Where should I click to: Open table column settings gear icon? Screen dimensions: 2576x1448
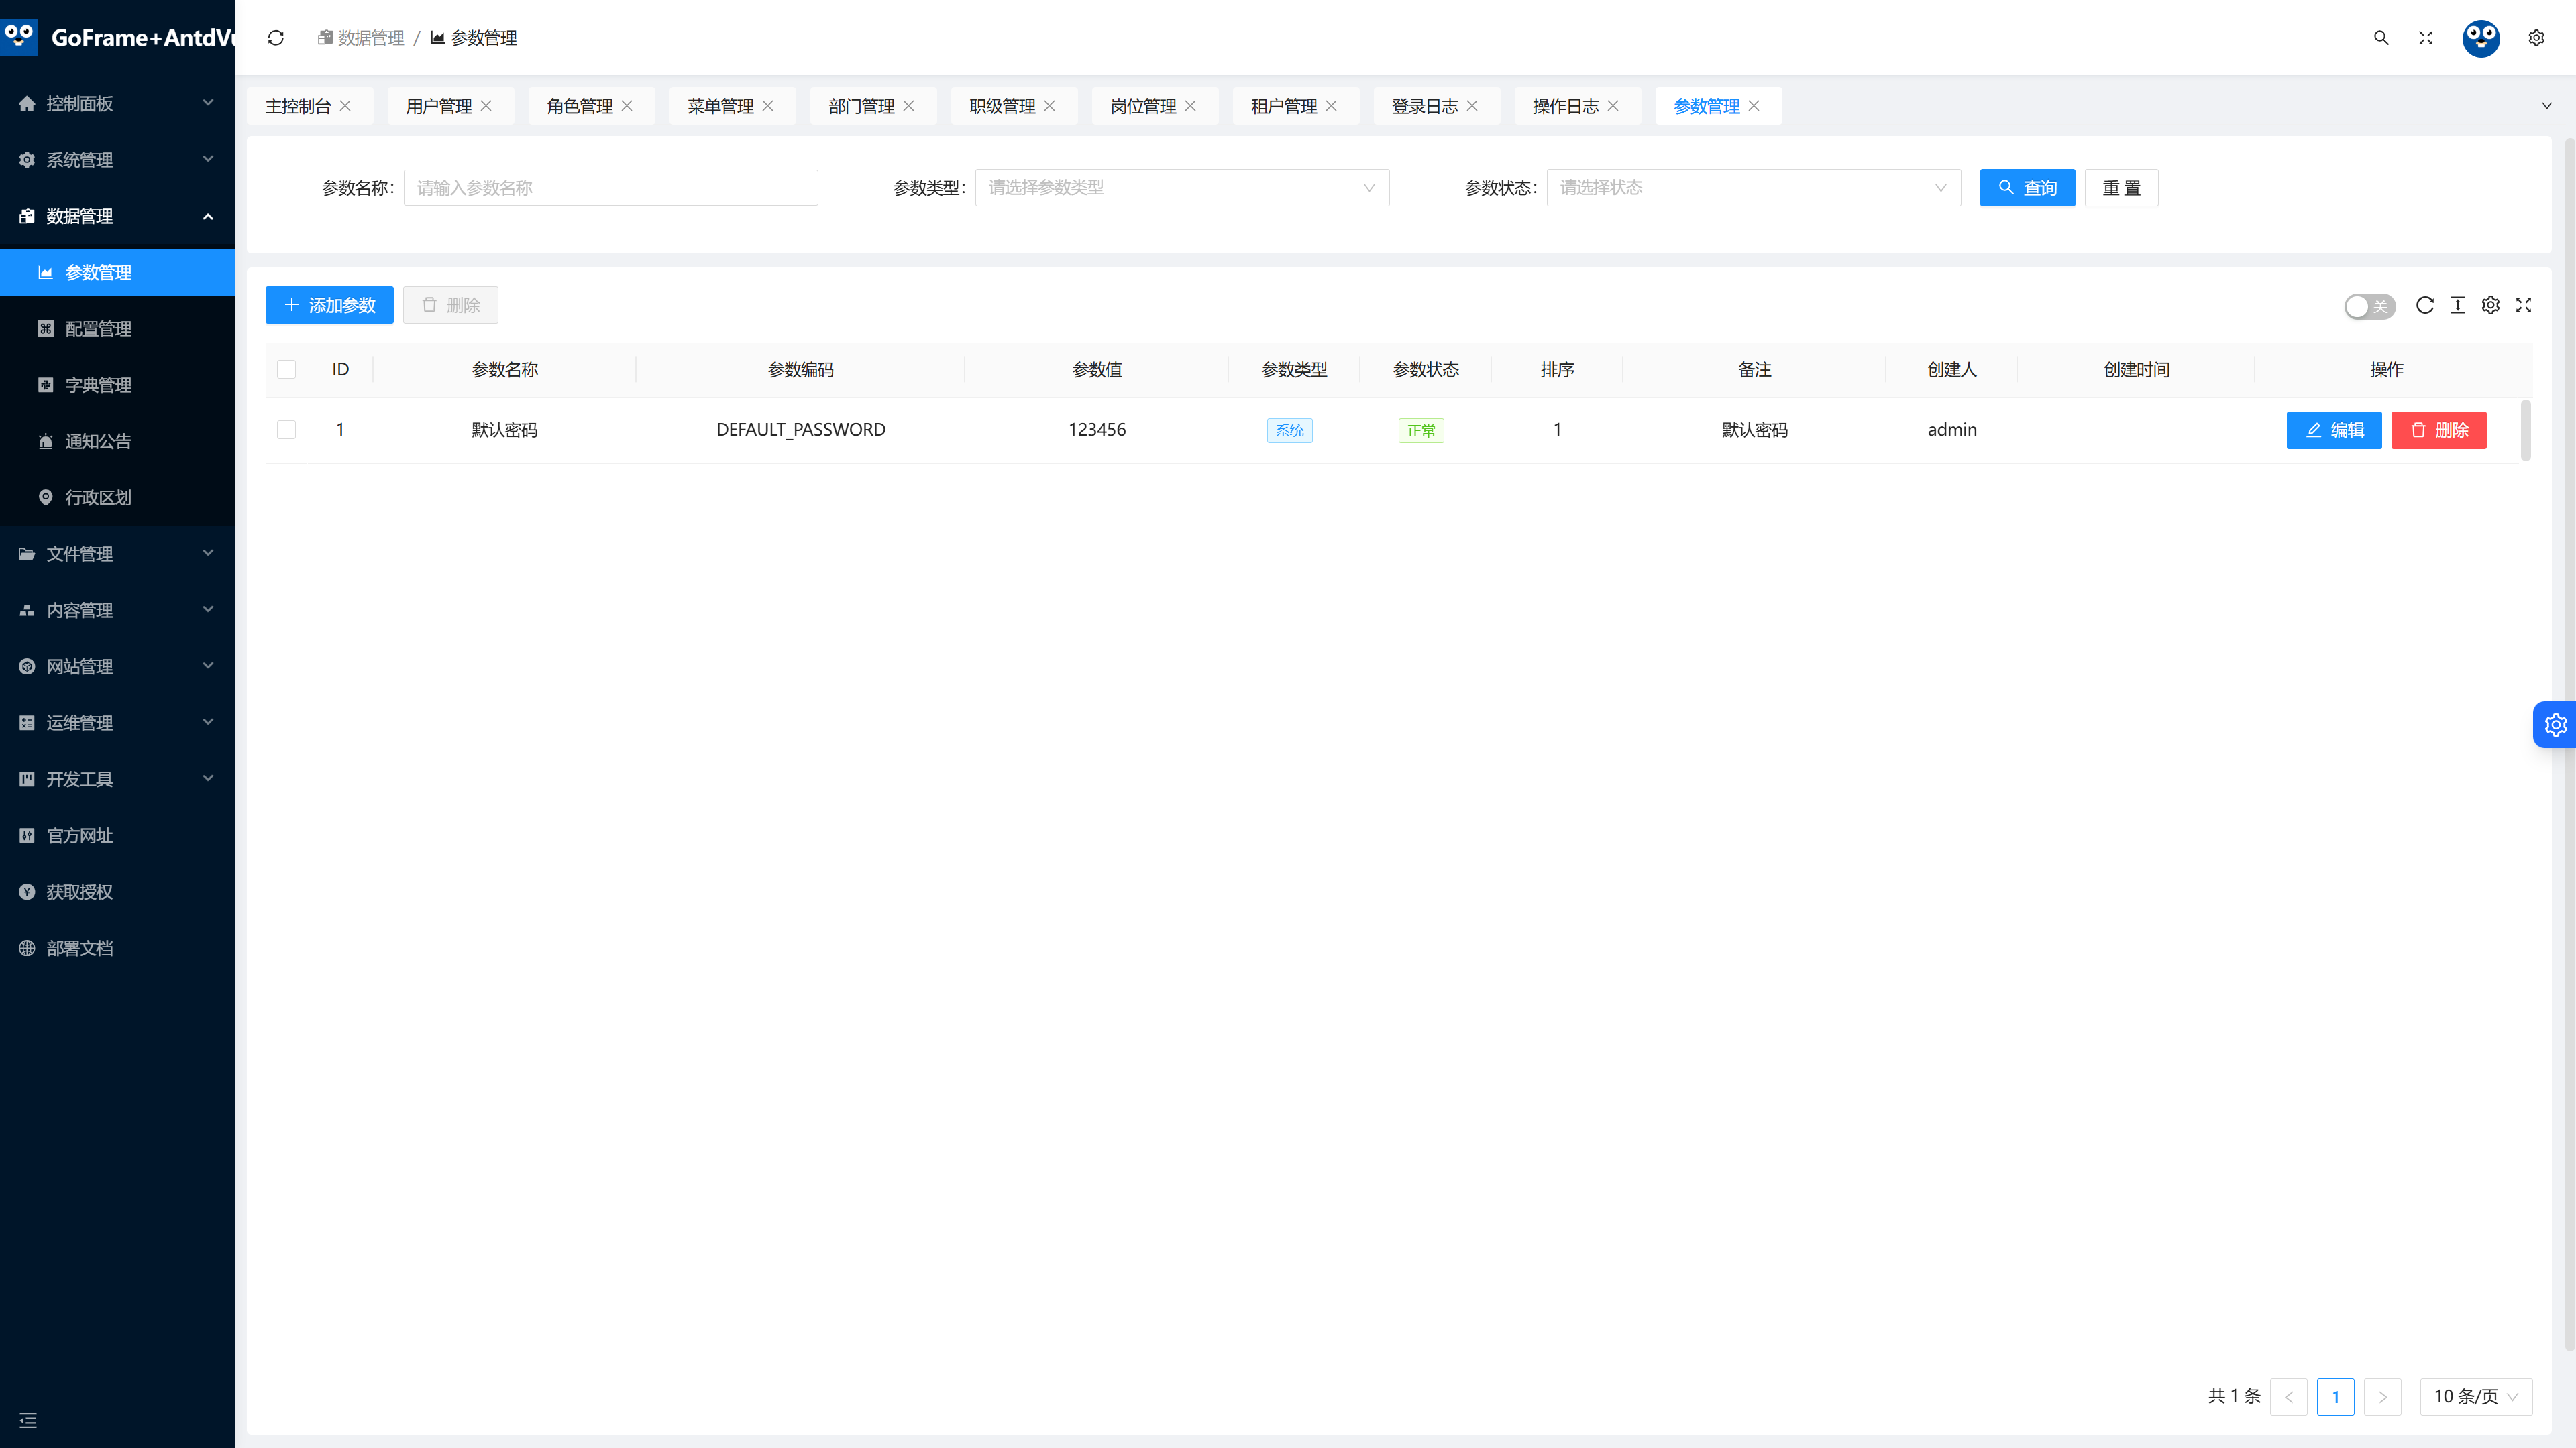[2491, 306]
